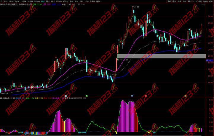The height and width of the screenshot is (136, 214).
Task: Toggle main chart indicator settings circle icon
Action: [20, 5]
